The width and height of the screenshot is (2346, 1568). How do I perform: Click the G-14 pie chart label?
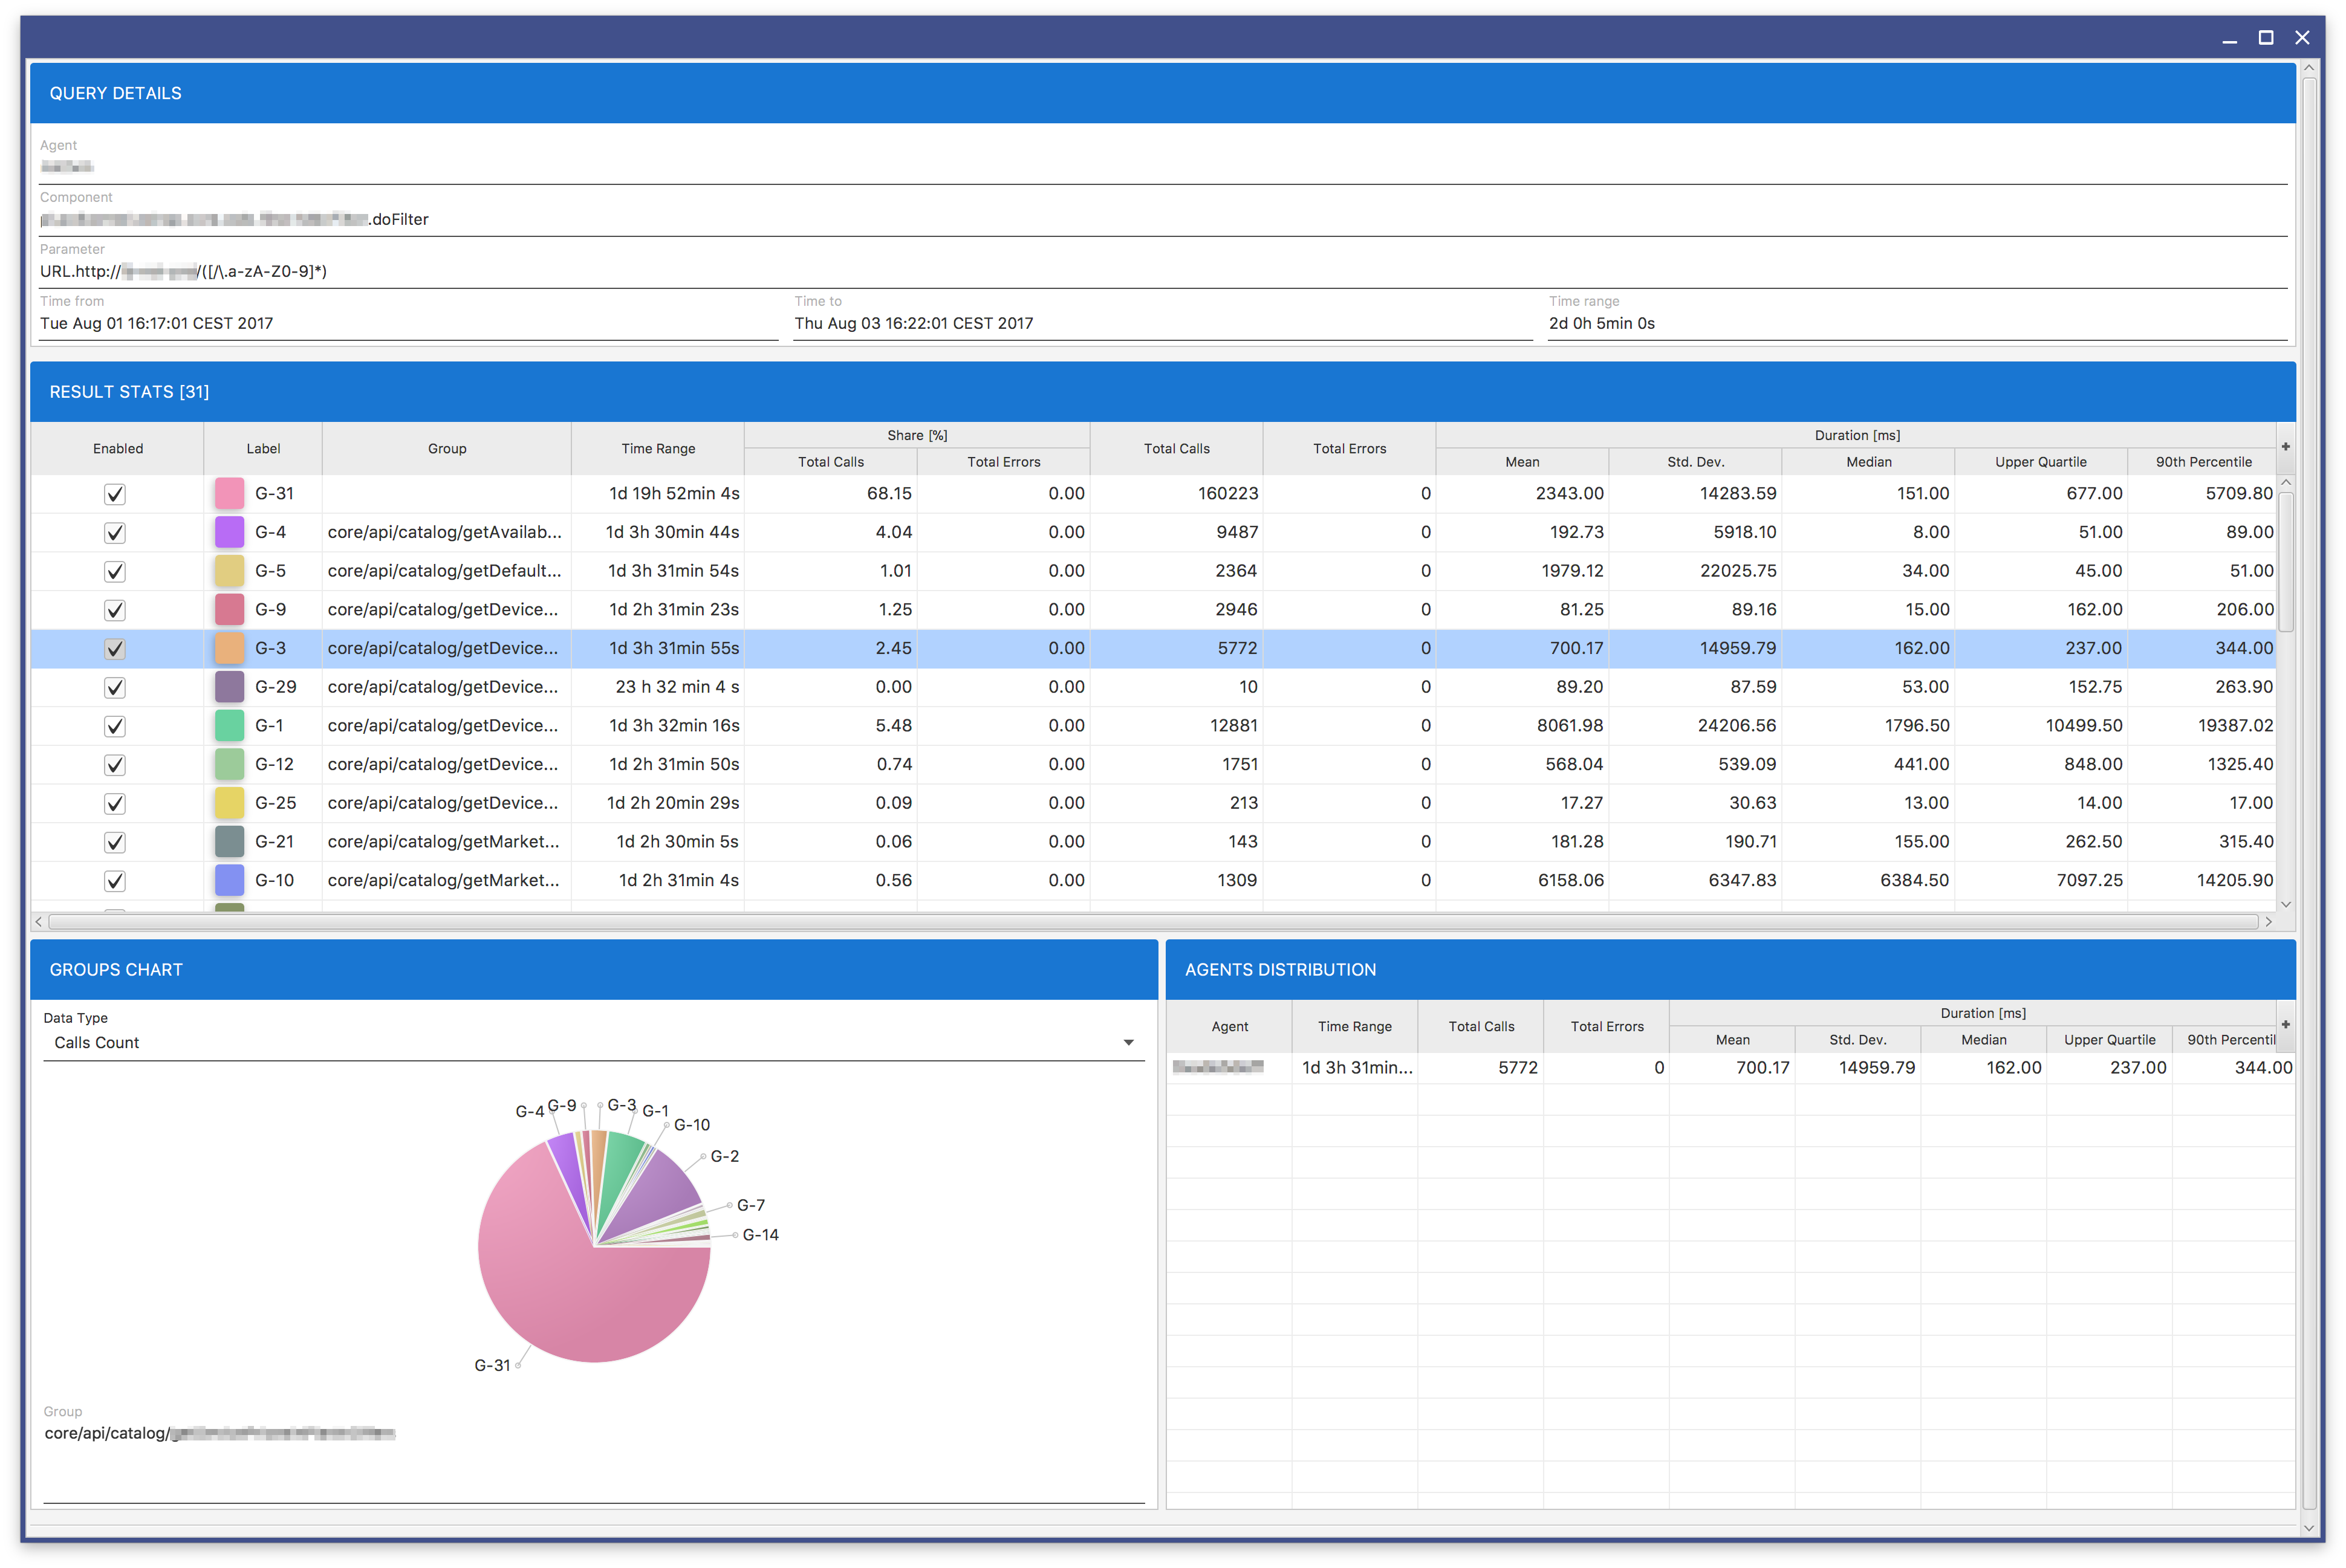pyautogui.click(x=760, y=1235)
